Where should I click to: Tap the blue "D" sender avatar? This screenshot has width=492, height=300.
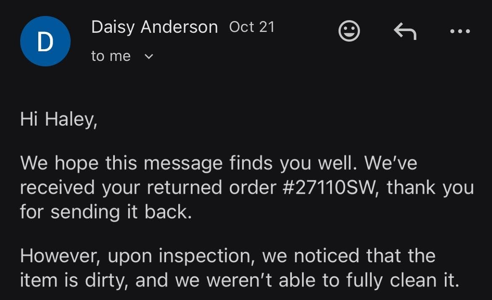tap(45, 41)
